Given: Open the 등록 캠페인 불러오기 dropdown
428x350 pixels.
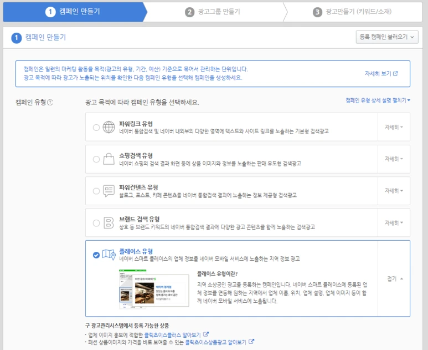Looking at the screenshot, I should point(387,37).
